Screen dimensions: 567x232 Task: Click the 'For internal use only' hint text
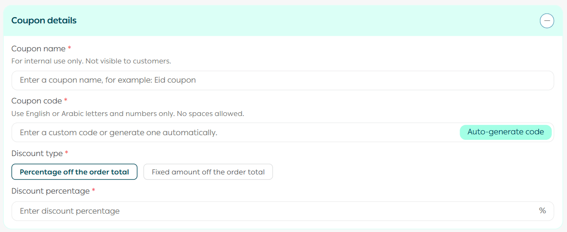click(91, 61)
